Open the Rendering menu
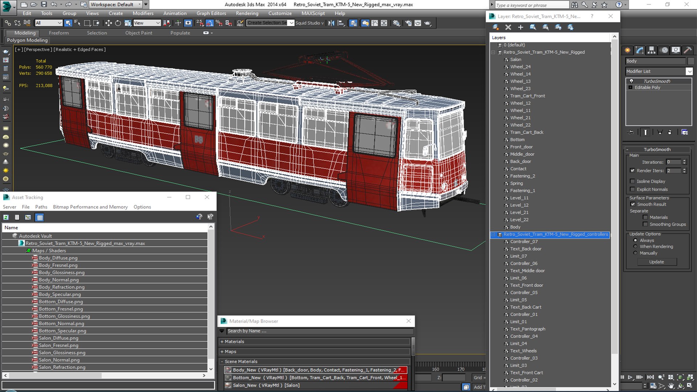697x392 pixels. point(247,13)
